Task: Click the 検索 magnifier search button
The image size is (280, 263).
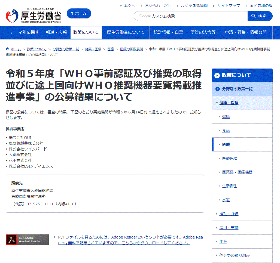Action: pyautogui.click(x=260, y=16)
